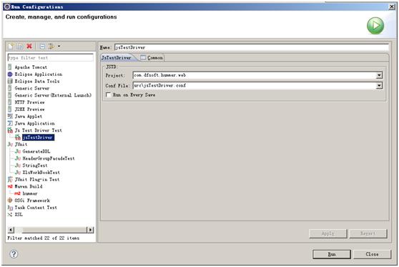Click the Run button
This screenshot has width=399, height=267.
332,254
